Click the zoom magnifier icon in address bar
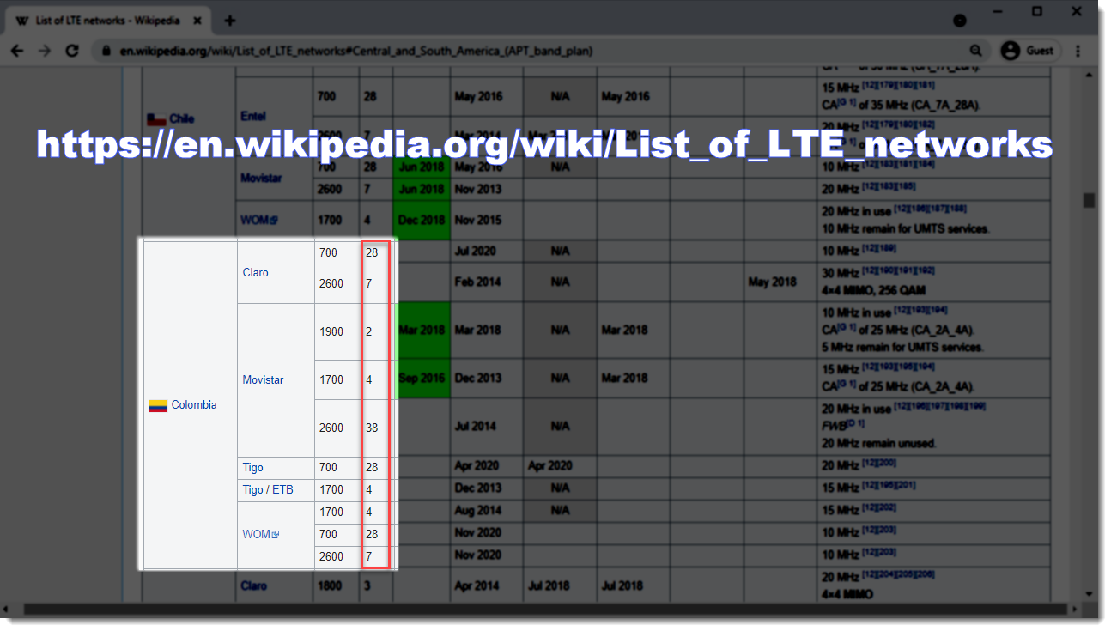 [x=975, y=51]
